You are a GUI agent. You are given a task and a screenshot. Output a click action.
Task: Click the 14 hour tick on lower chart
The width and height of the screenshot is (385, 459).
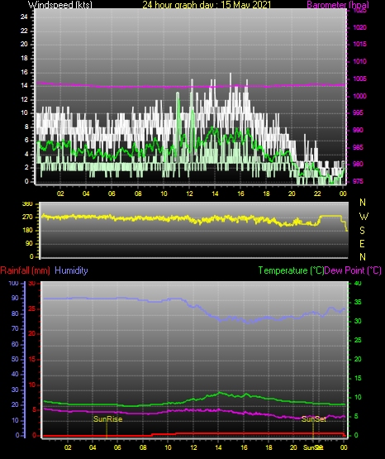click(x=218, y=447)
